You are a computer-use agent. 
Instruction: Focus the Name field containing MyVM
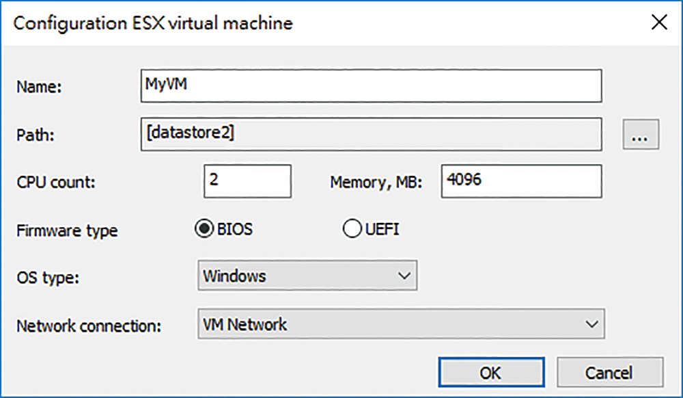pyautogui.click(x=371, y=86)
